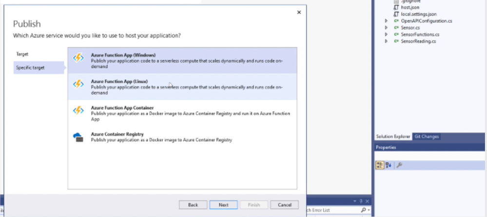Click the host.json file icon
The height and width of the screenshot is (217, 487).
pos(396,7)
